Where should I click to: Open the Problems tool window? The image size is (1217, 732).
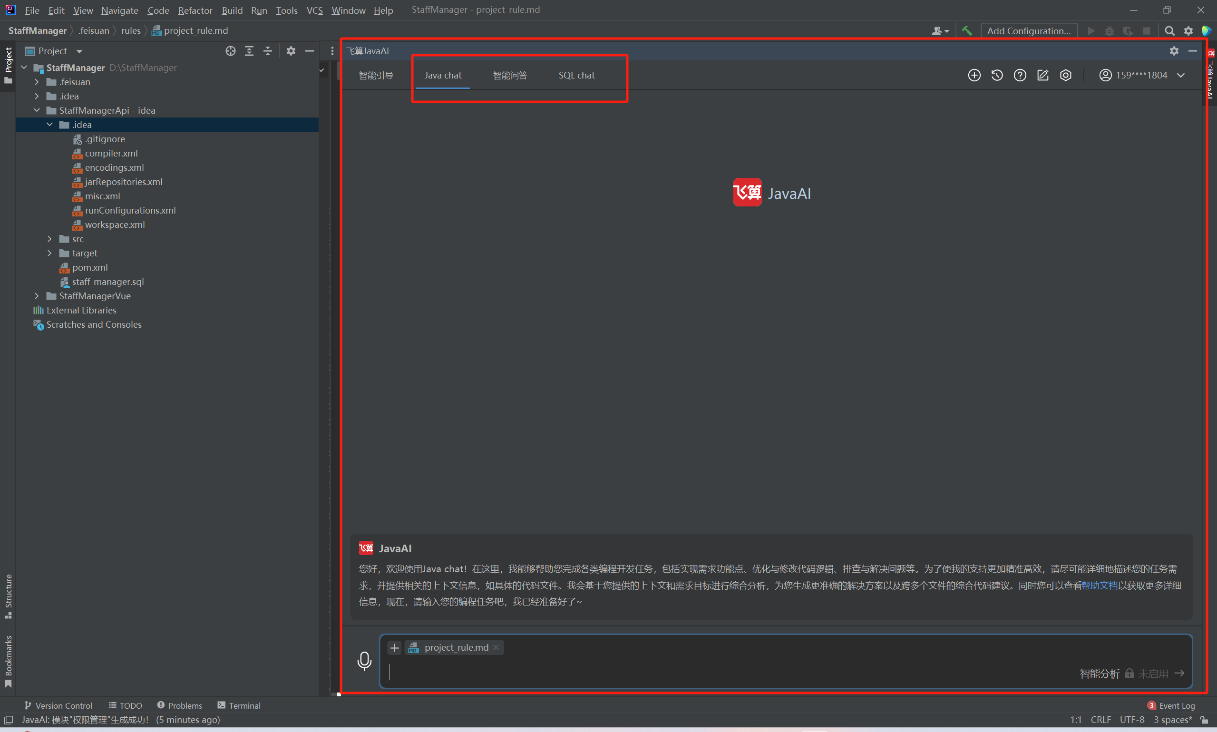[179, 705]
